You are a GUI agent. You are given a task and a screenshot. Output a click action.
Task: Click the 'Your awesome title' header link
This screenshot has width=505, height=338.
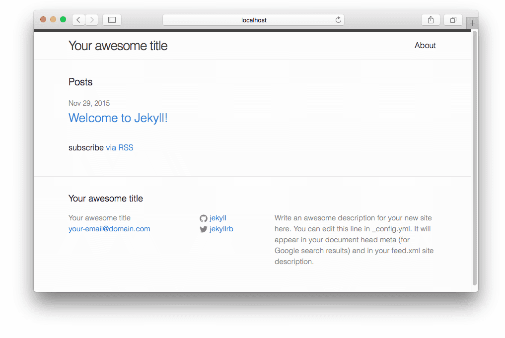(x=118, y=46)
